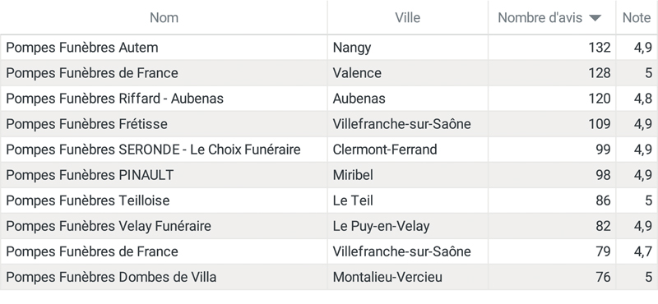The width and height of the screenshot is (658, 304).
Task: Click the Montalieu-Vercieu city cell
Action: [x=407, y=277]
